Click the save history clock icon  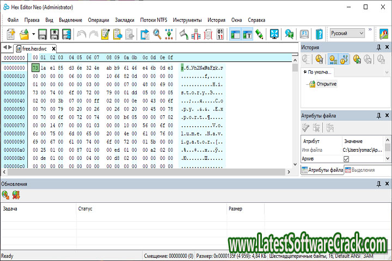click(357, 59)
